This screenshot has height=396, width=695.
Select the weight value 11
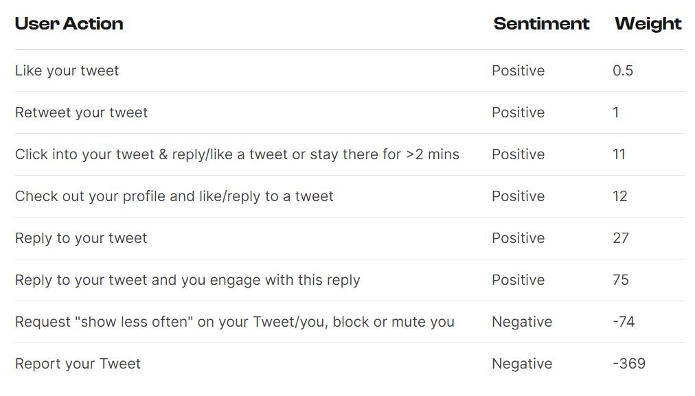pyautogui.click(x=619, y=154)
